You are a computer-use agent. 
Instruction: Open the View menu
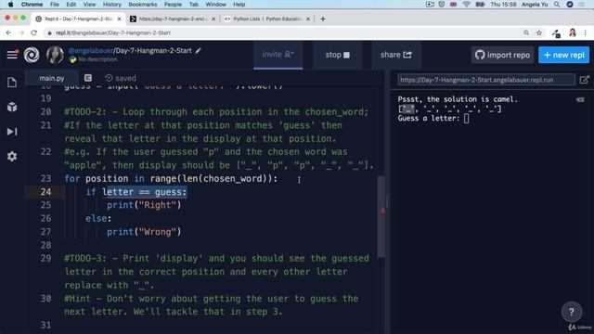click(x=89, y=5)
